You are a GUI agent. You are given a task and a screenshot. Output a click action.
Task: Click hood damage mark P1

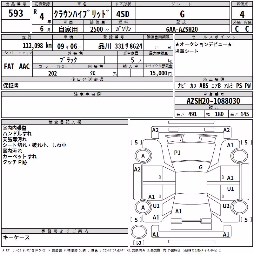(x=177, y=153)
